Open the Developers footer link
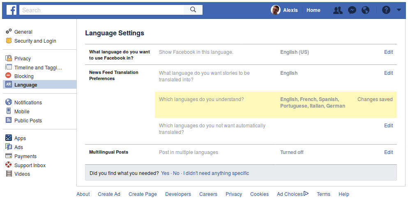The image size is (408, 200). click(x=178, y=194)
